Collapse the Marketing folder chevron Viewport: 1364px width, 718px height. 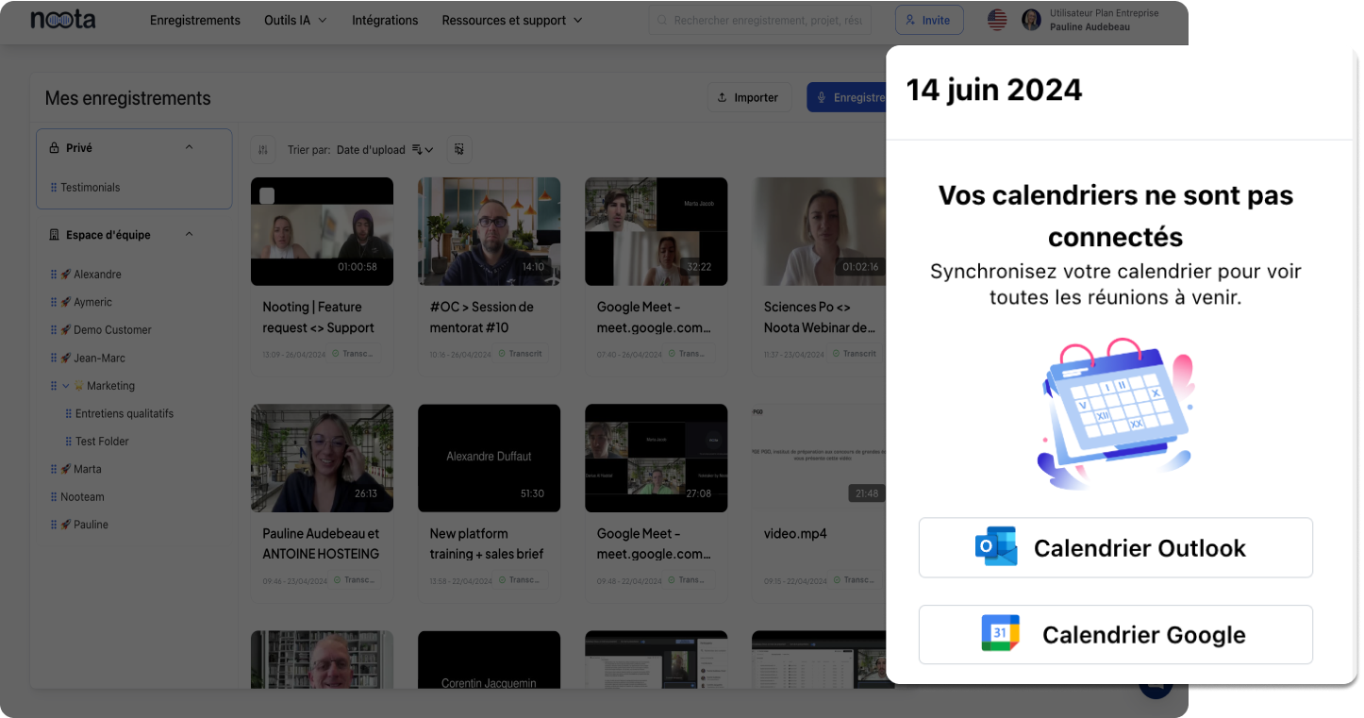coord(66,385)
